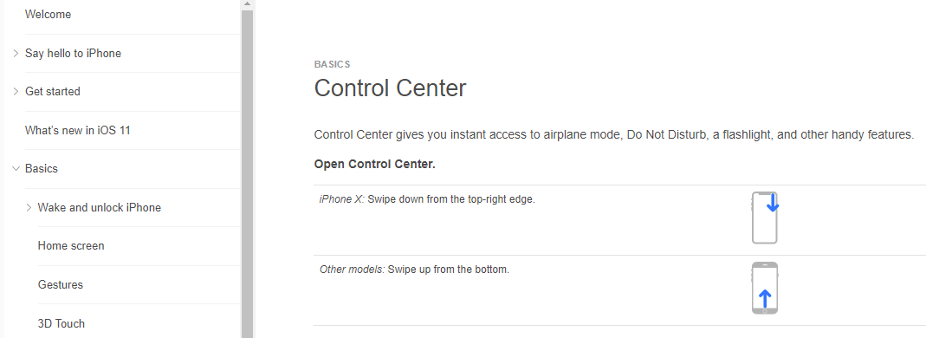Expand Wake and unlock iPhone chevron
The height and width of the screenshot is (338, 926).
[29, 207]
